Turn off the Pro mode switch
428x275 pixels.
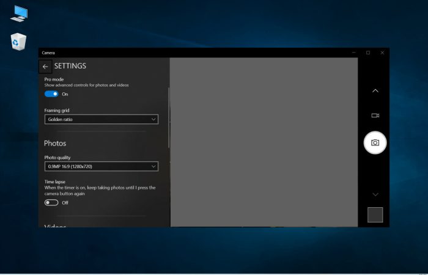[x=51, y=94]
